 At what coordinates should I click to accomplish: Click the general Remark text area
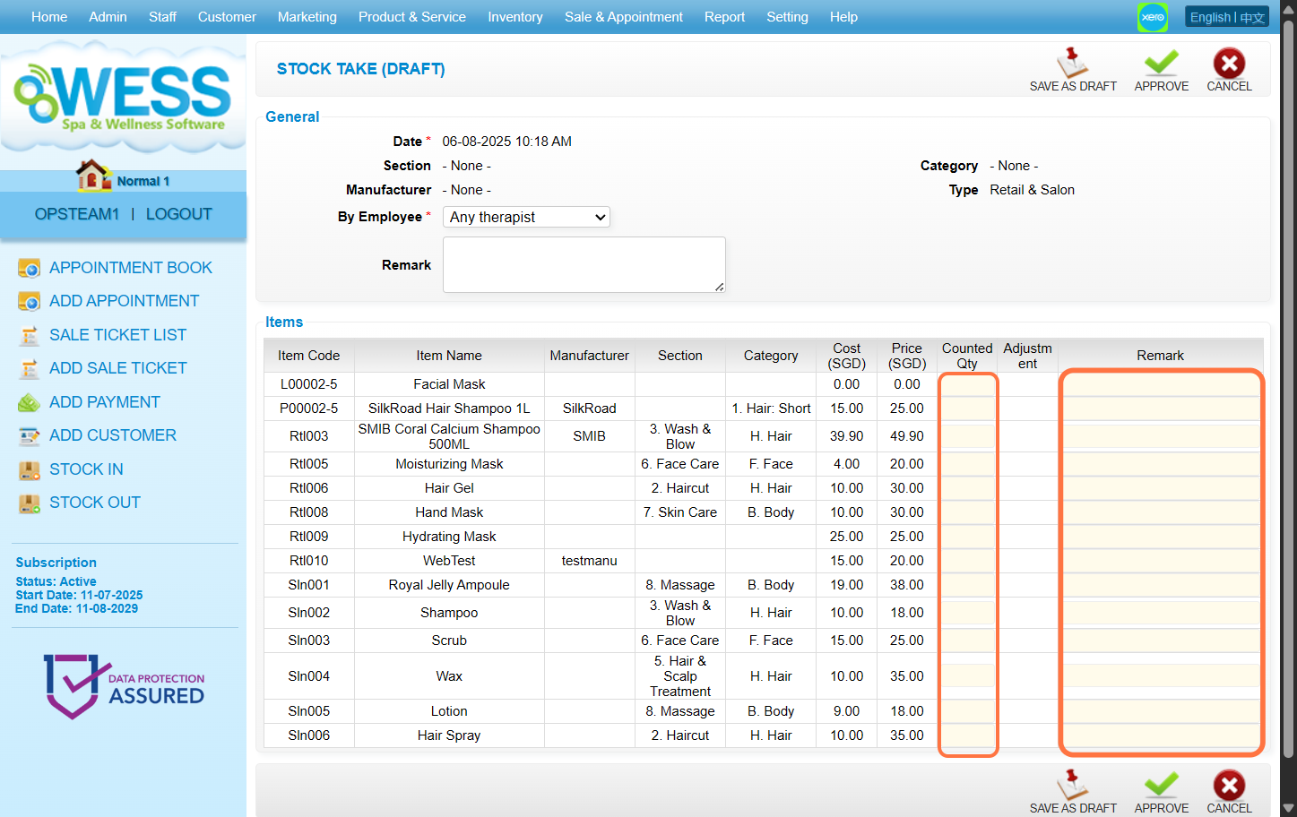click(584, 264)
